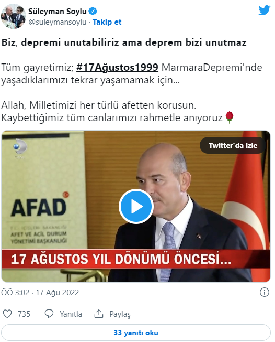The image size is (275, 342).
Task: Click the red rose emoji in the tweet
Action: 230,117
